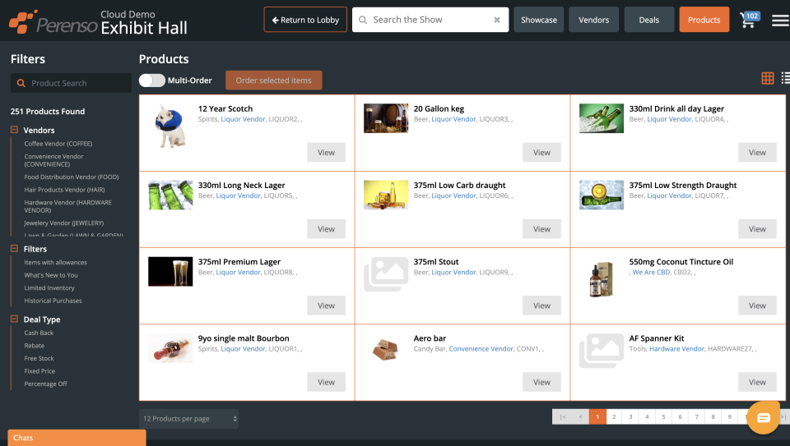Open the Aero bar chocolate thumbnail
This screenshot has height=446, width=790.
pyautogui.click(x=386, y=348)
